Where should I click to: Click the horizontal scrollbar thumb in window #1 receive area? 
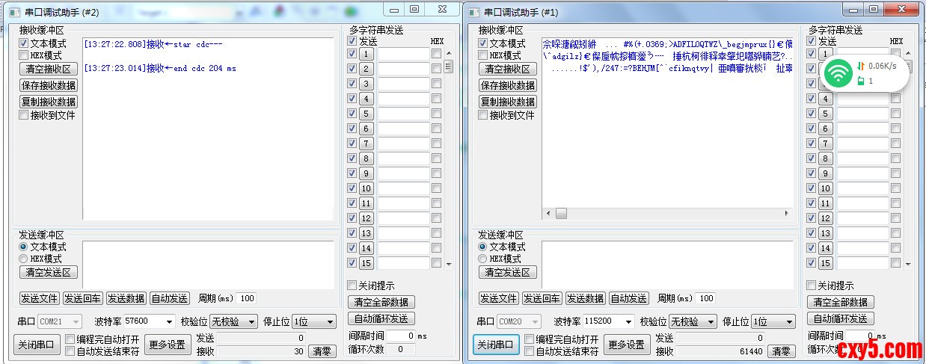click(x=561, y=214)
